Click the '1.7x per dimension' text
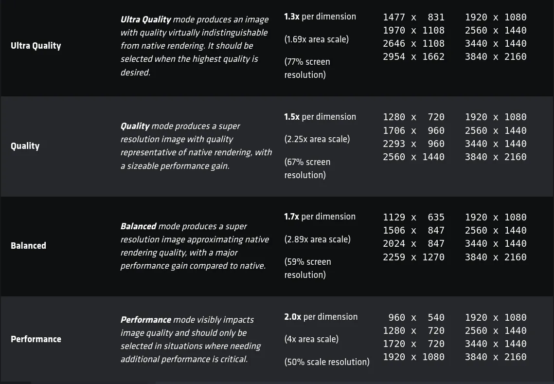 [320, 217]
